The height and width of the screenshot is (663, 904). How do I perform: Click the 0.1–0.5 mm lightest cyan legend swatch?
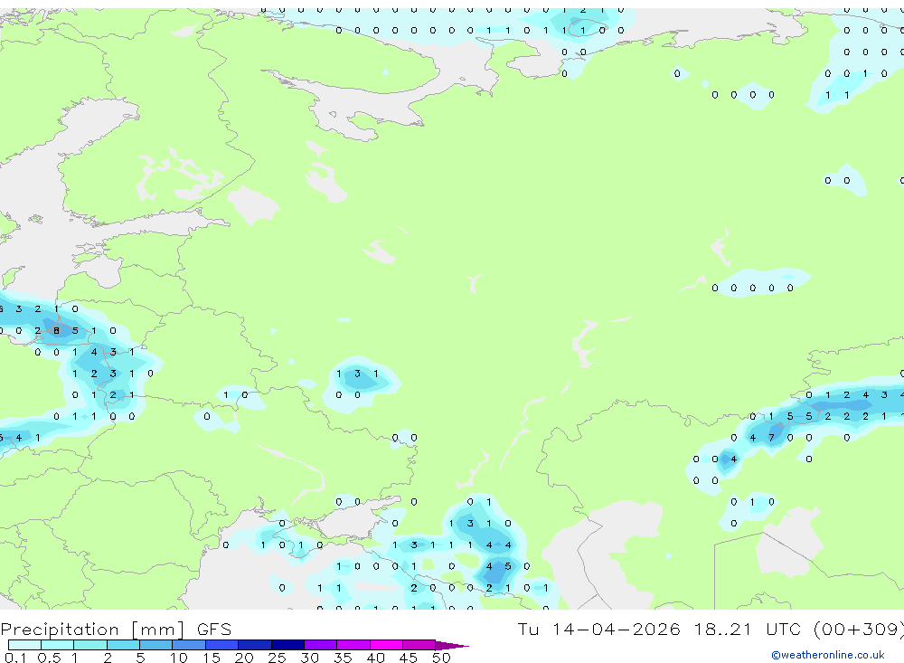coord(24,645)
